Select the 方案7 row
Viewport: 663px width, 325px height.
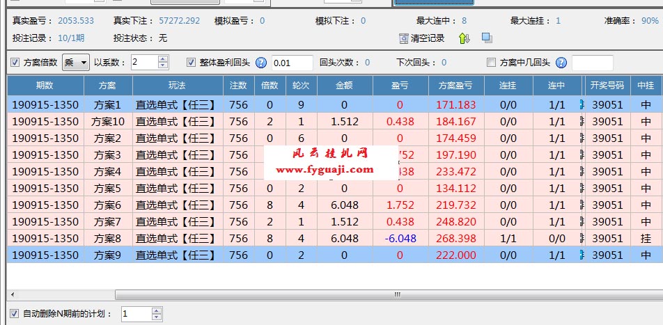pyautogui.click(x=335, y=221)
